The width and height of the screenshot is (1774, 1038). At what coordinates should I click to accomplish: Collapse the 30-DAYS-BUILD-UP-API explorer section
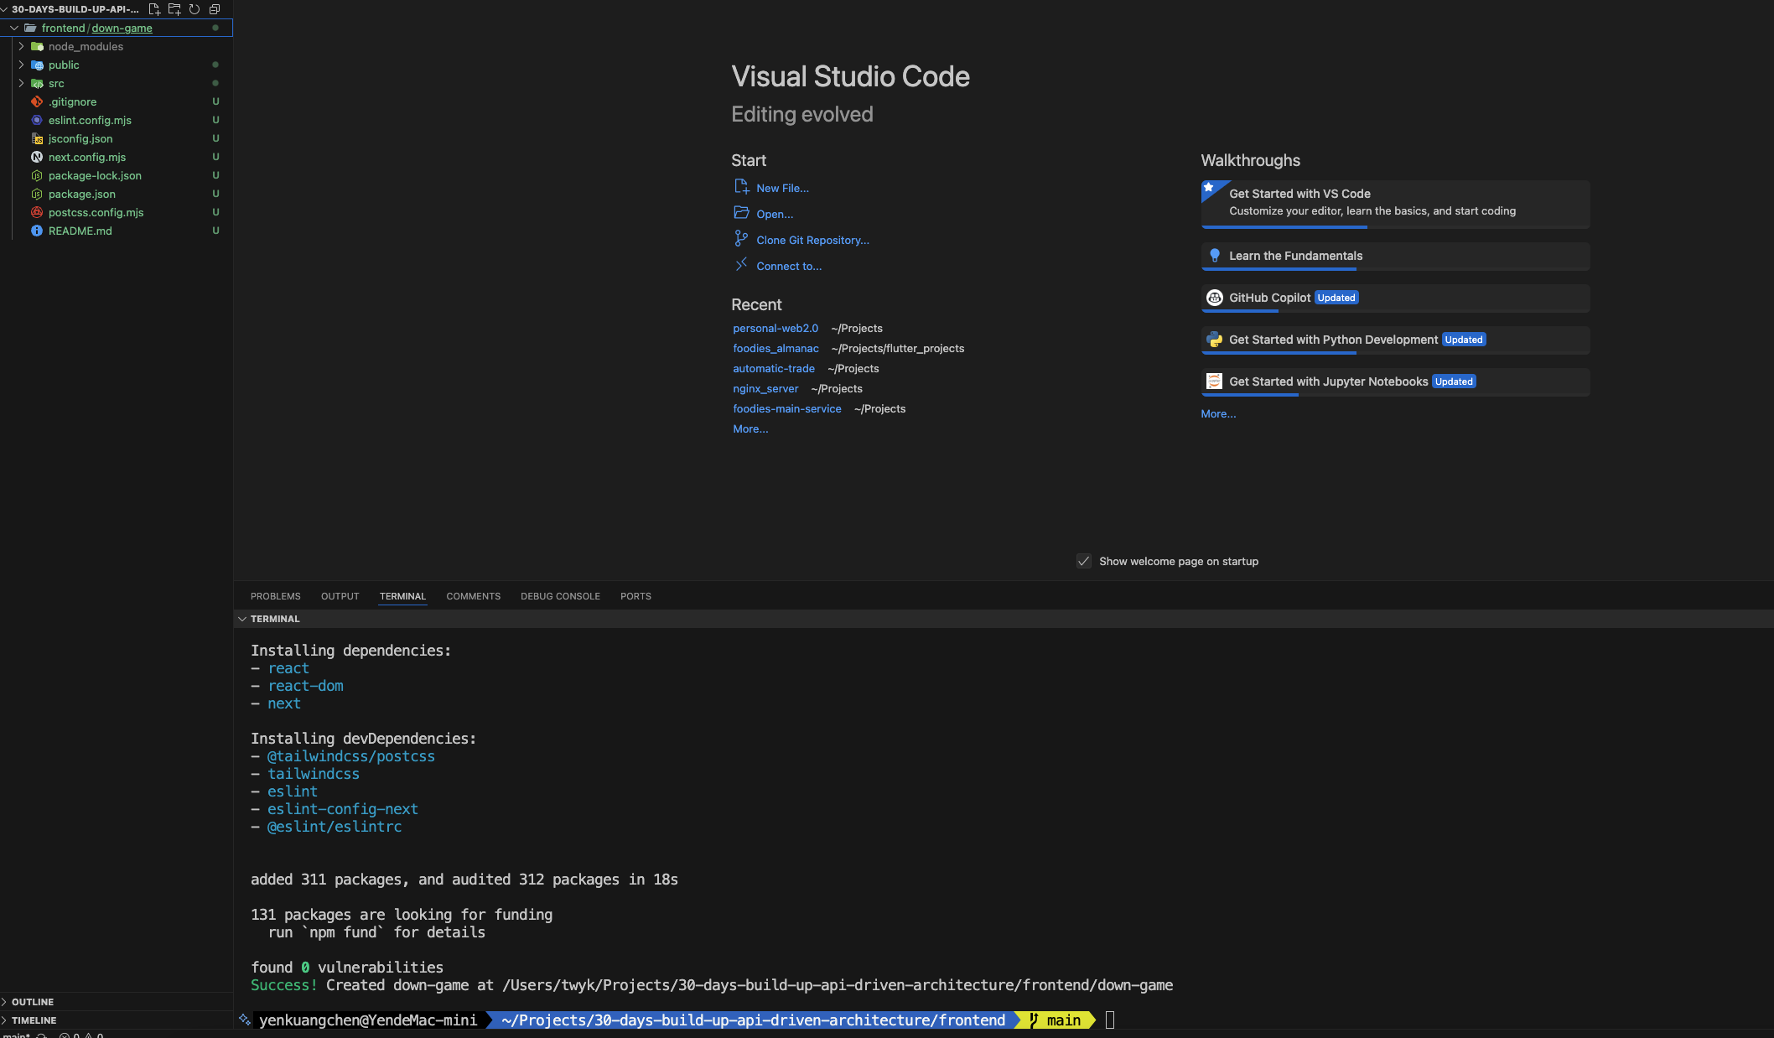point(5,9)
